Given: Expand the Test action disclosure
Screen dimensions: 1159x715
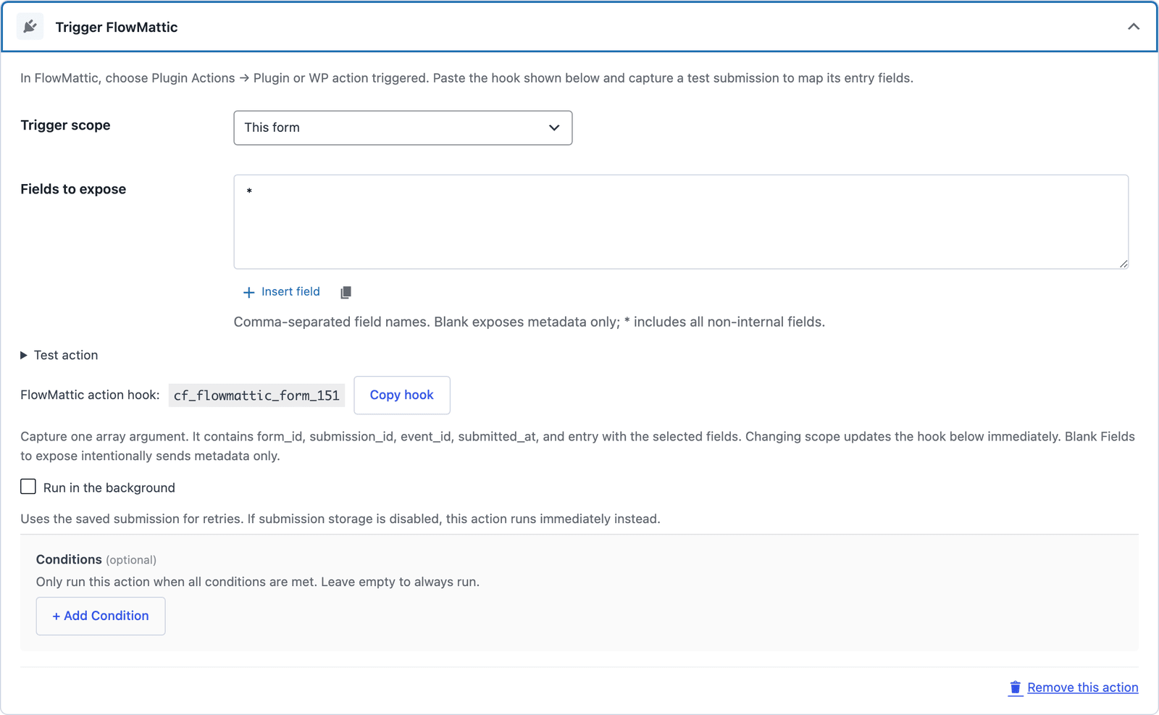Looking at the screenshot, I should pyautogui.click(x=59, y=355).
